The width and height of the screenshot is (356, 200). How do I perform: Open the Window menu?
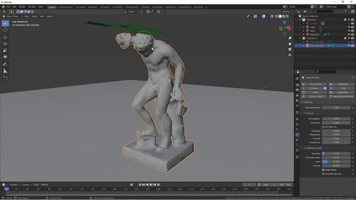click(32, 7)
